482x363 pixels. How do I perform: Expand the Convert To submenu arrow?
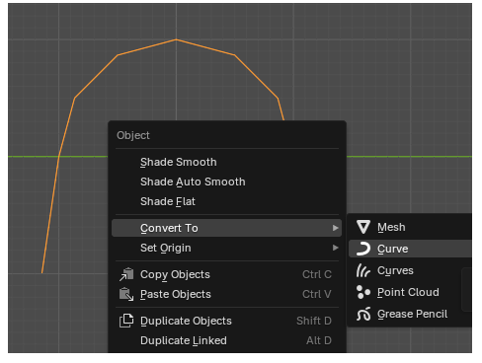[335, 228]
